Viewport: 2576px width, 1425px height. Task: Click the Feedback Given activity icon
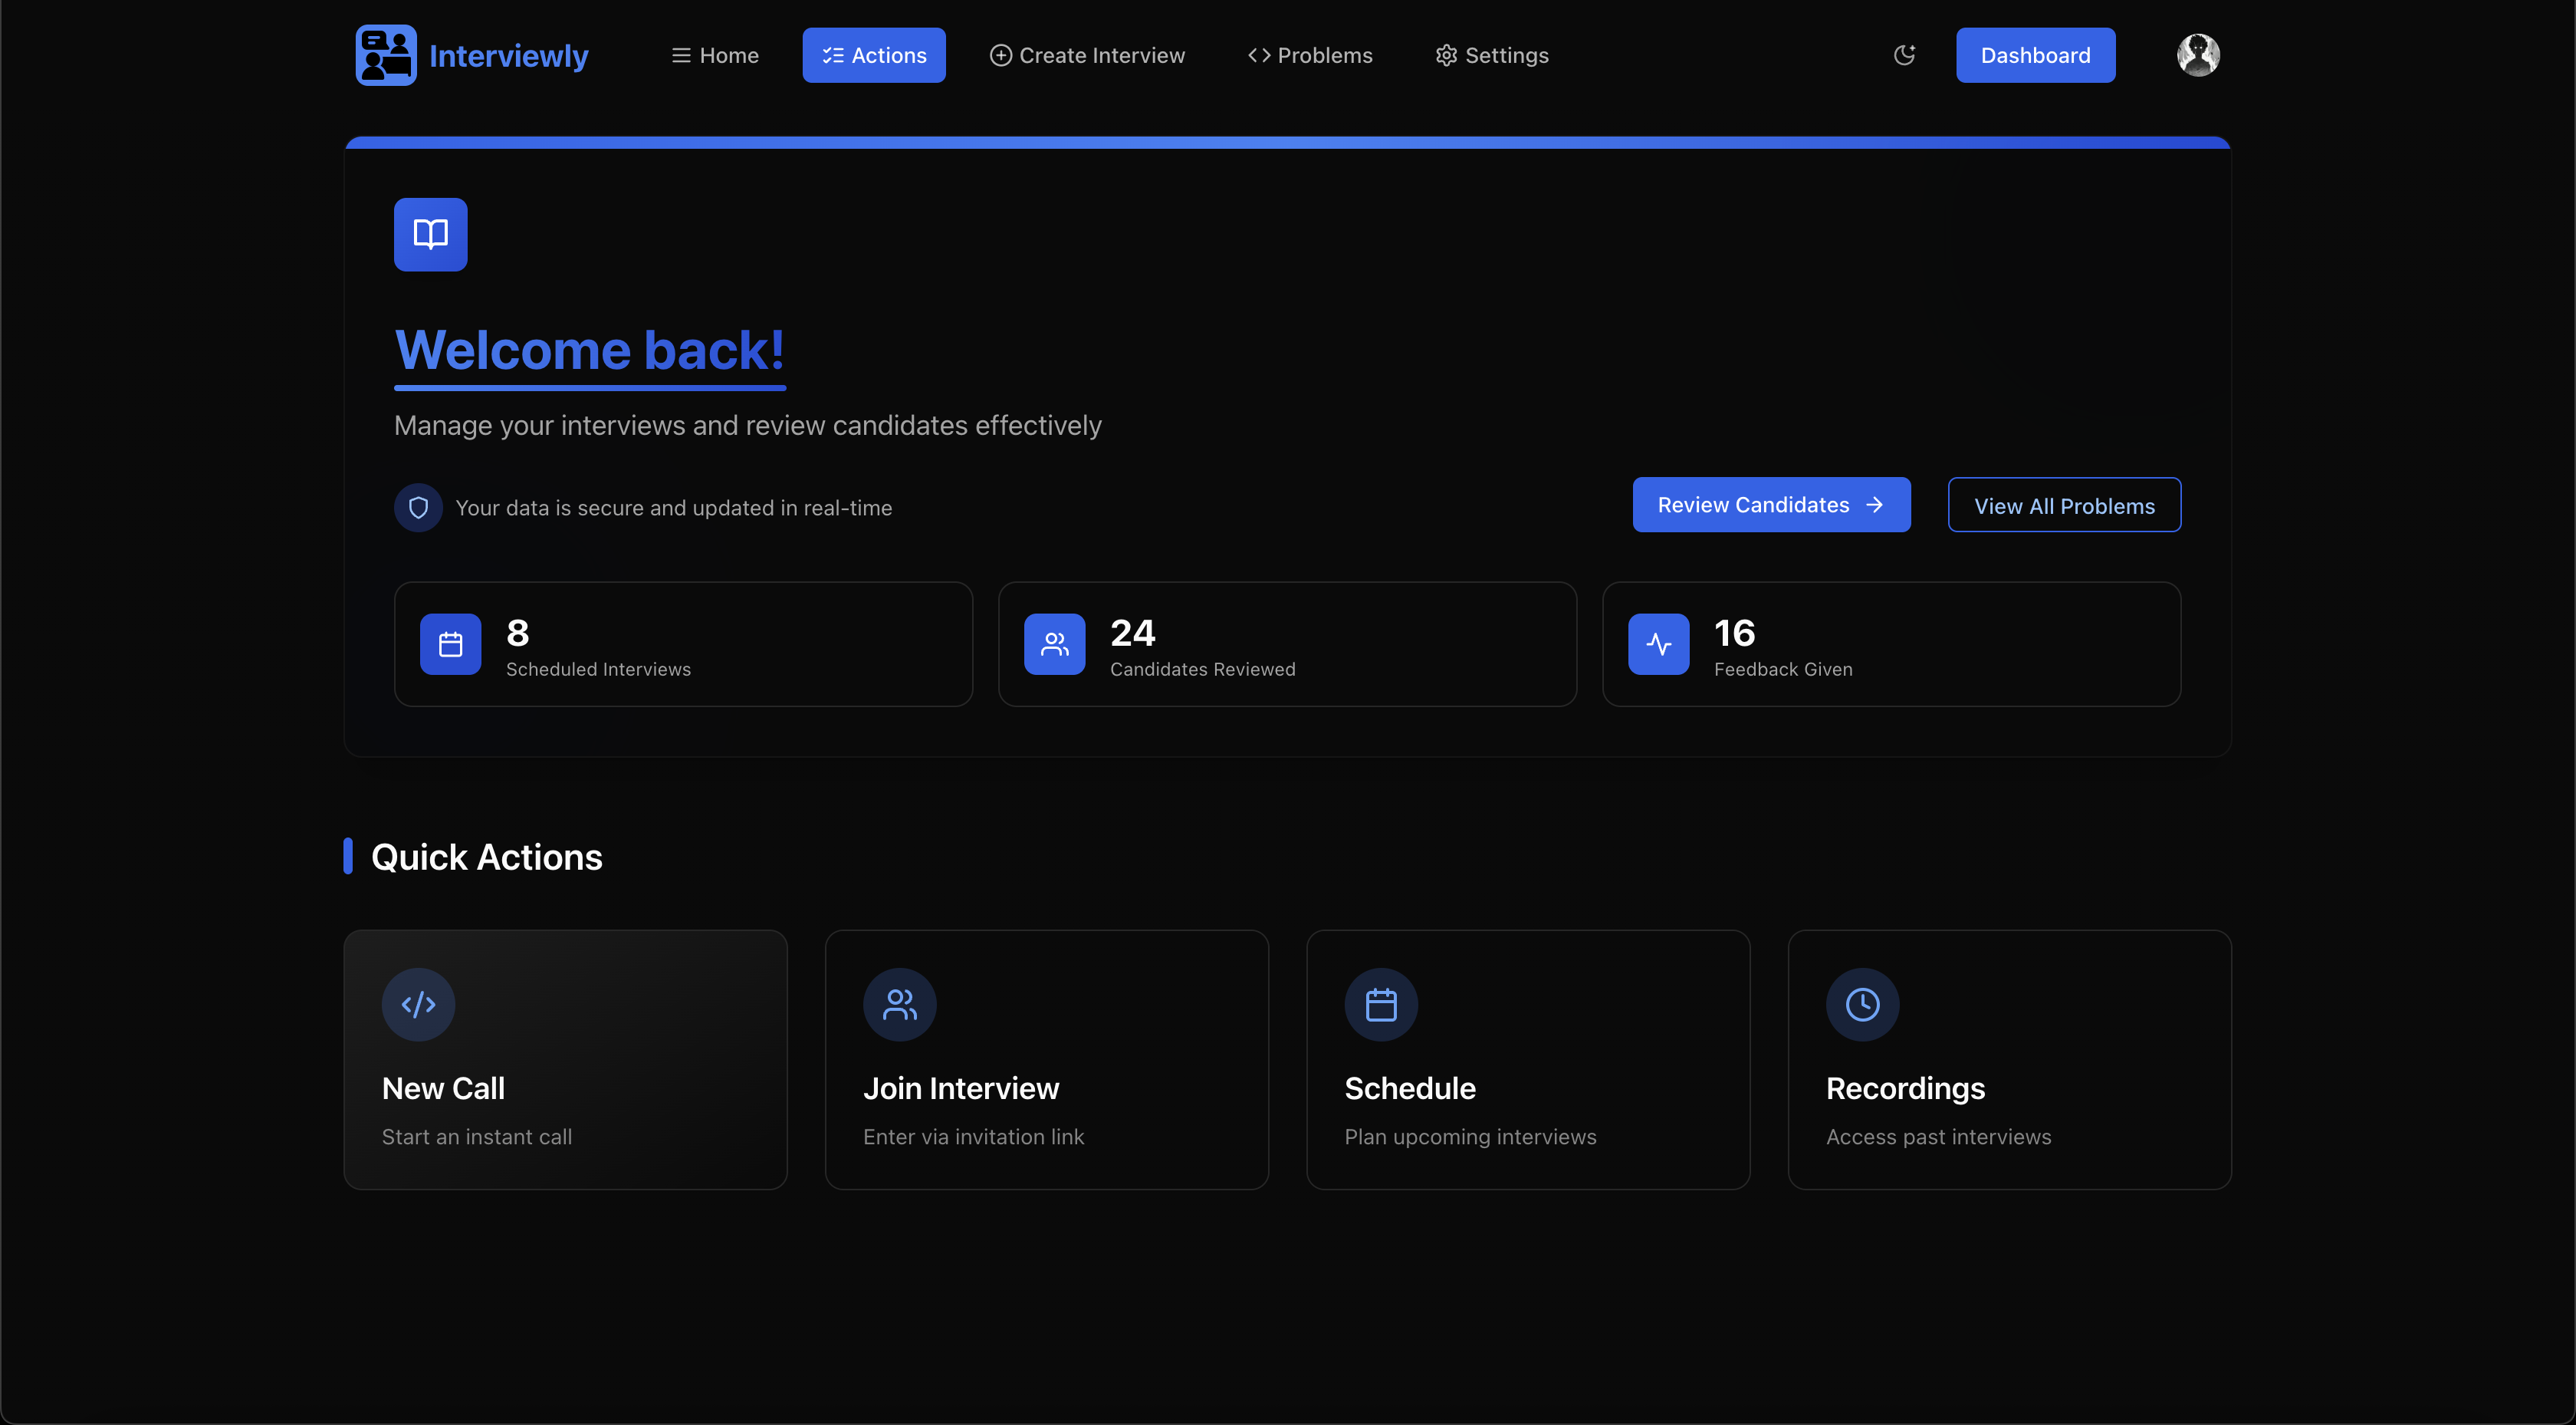point(1658,644)
